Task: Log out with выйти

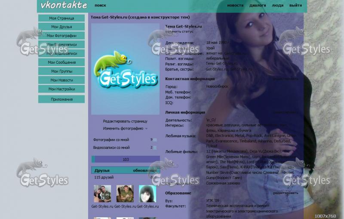Action: (x=295, y=5)
